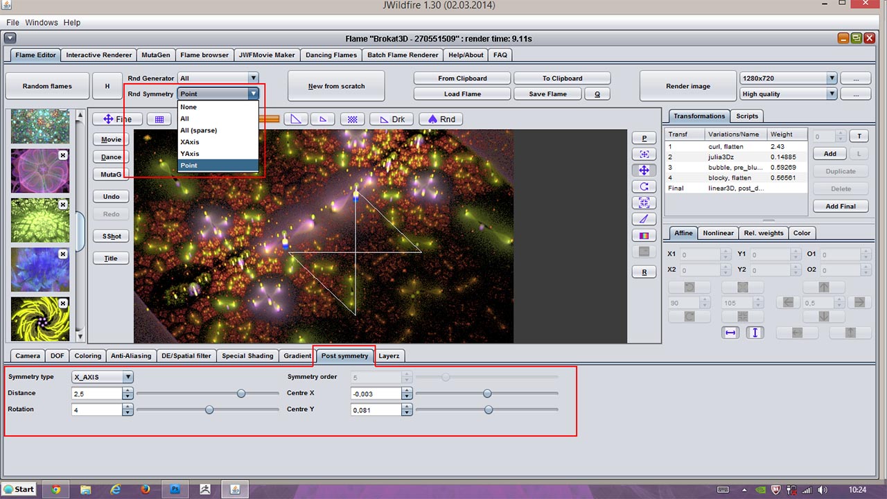Toggle the Fine edit mode button

[117, 119]
